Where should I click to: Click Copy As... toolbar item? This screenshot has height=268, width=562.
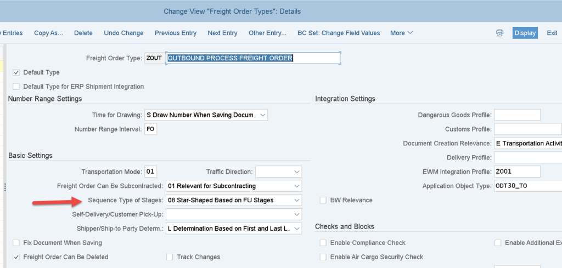tap(49, 33)
